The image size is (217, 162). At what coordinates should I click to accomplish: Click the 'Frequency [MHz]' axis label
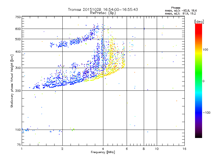point(103,152)
